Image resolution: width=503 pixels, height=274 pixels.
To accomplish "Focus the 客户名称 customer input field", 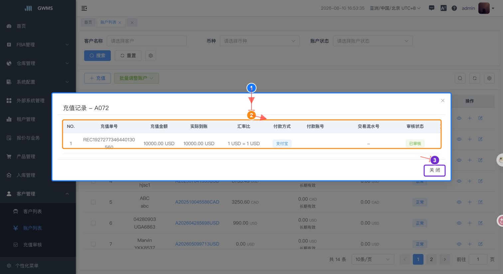I will [147, 41].
